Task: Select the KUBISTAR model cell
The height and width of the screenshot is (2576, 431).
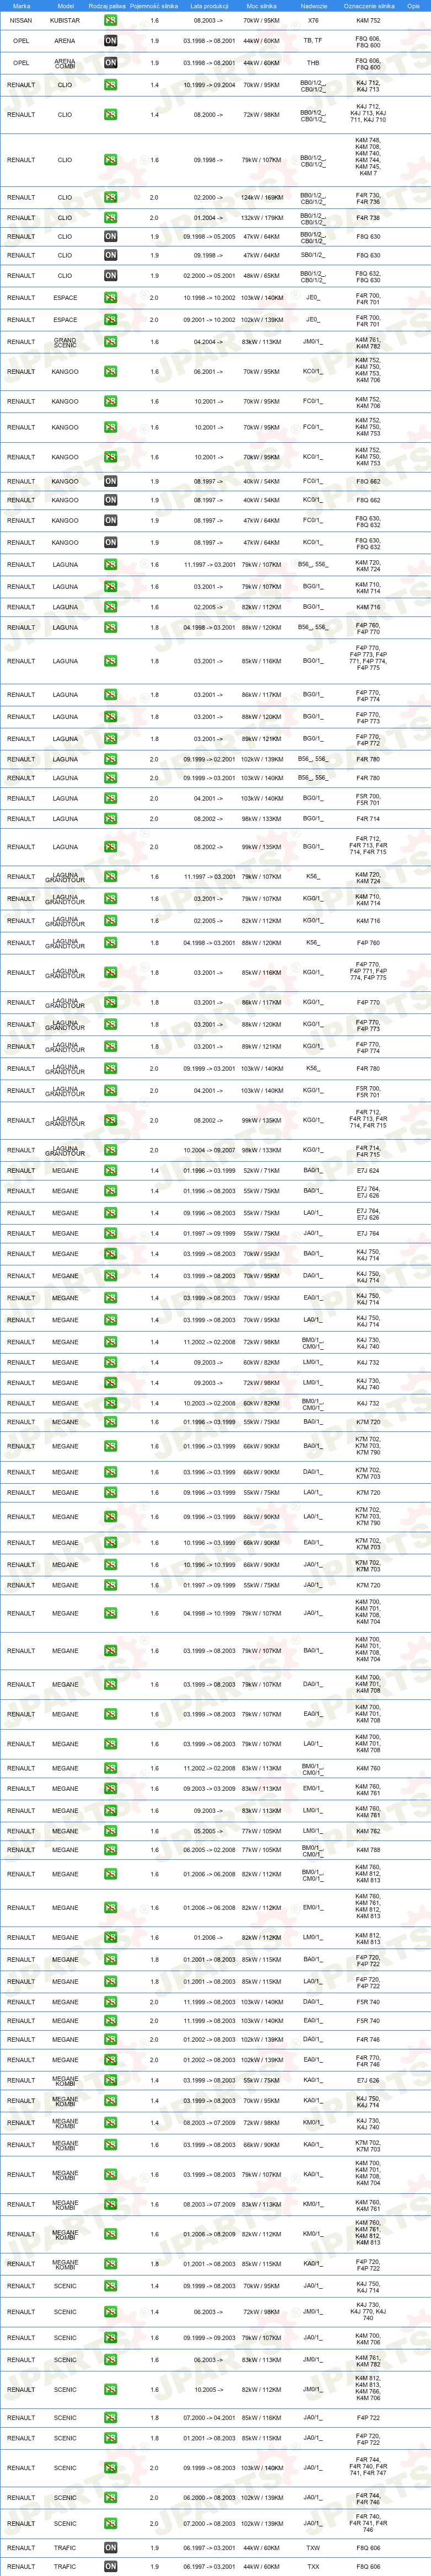Action: pos(65,20)
